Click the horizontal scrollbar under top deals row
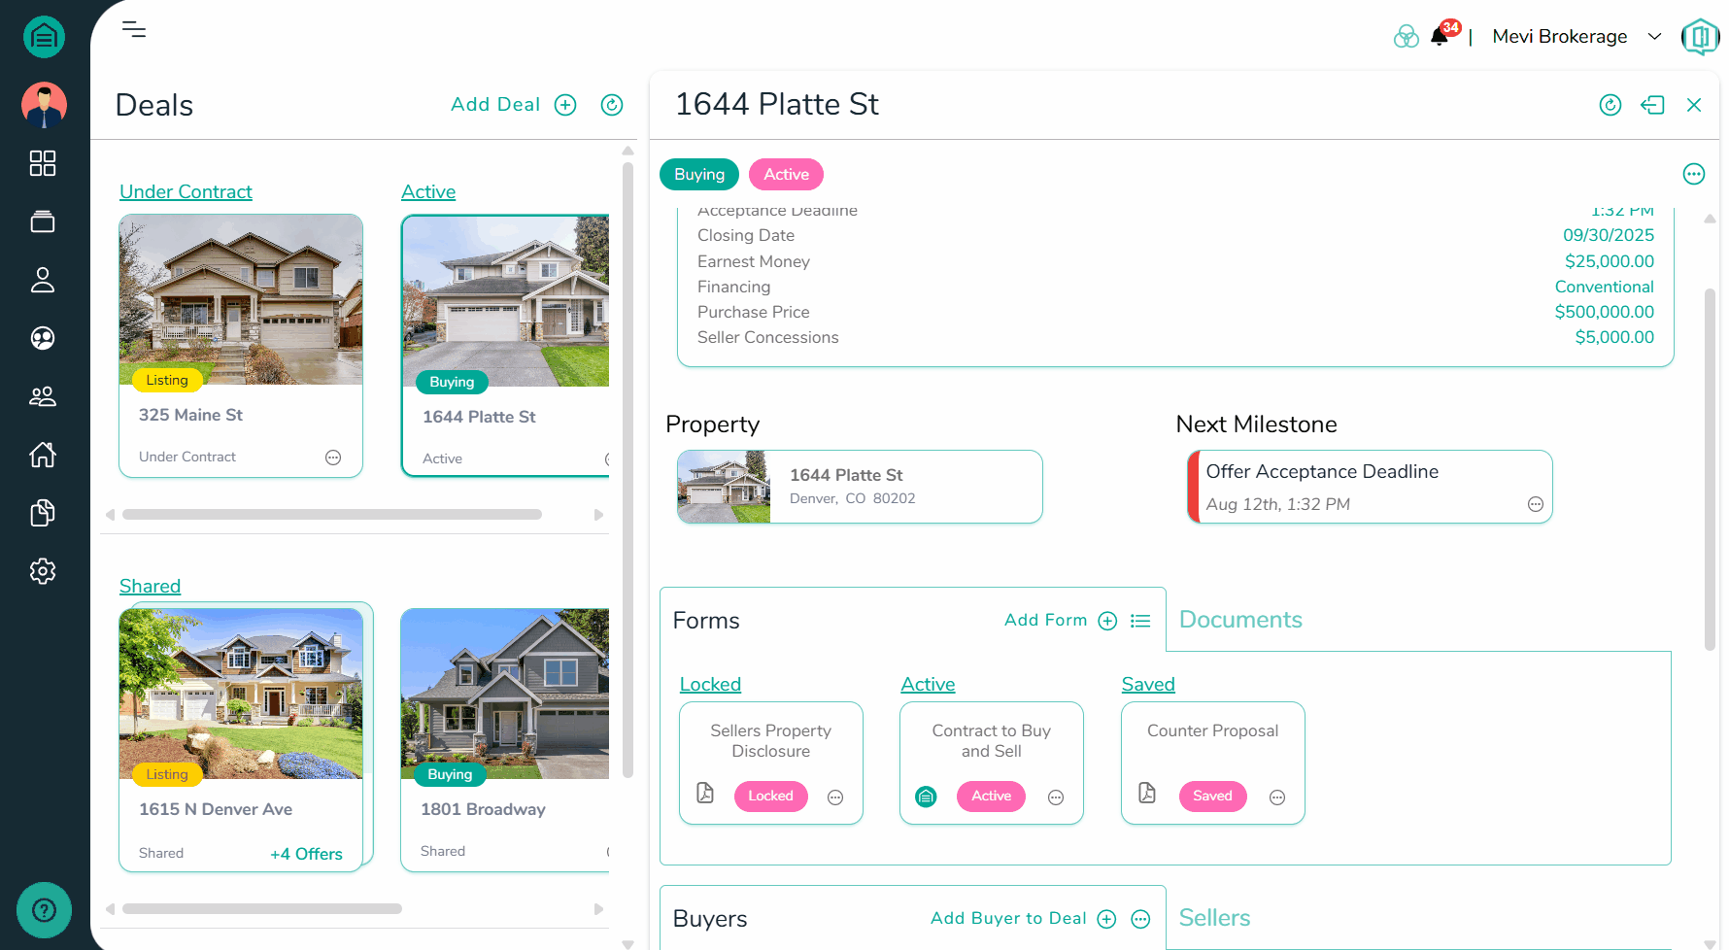 click(x=332, y=515)
